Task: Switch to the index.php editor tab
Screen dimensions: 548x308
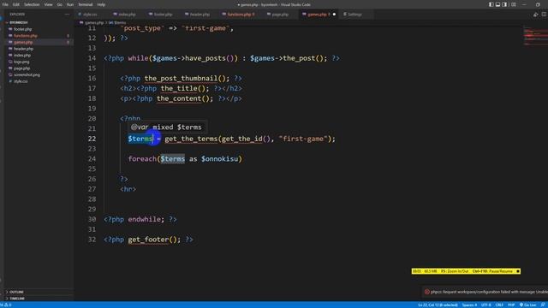Action: pyautogui.click(x=127, y=15)
